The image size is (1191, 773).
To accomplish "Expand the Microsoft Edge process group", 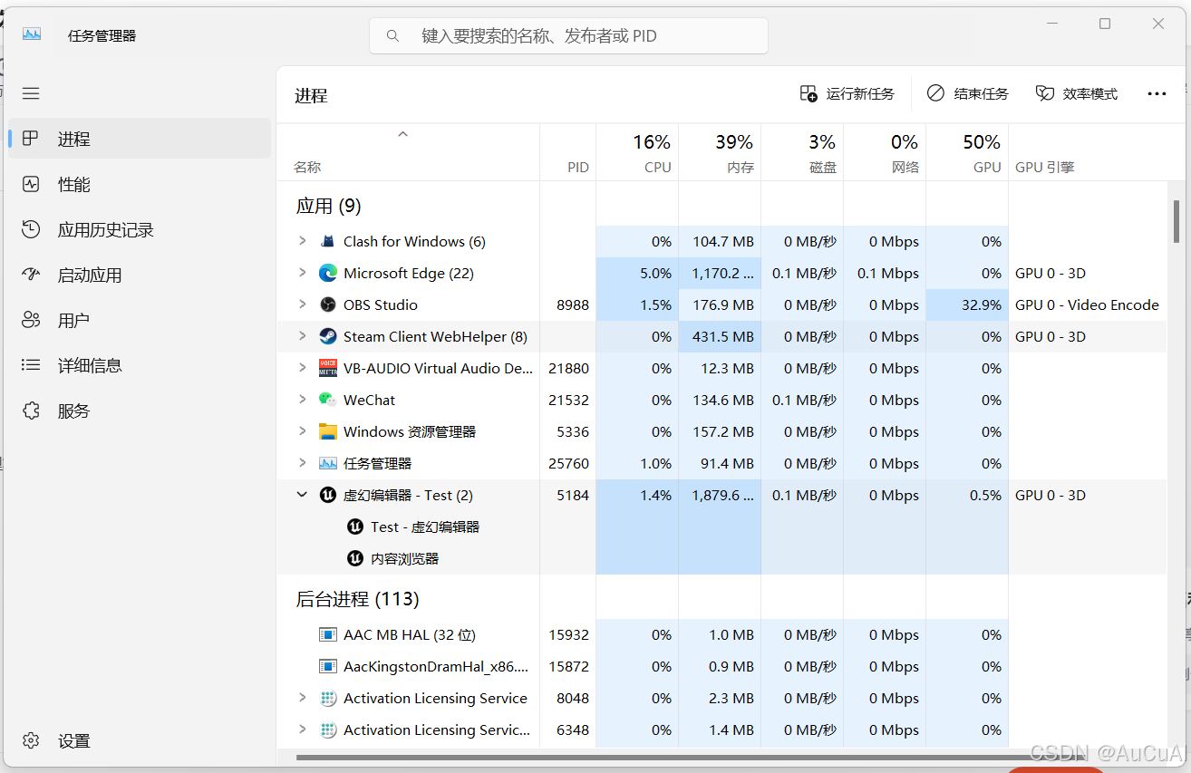I will tap(302, 273).
